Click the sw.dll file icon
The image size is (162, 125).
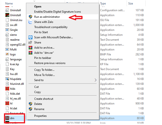7,25
